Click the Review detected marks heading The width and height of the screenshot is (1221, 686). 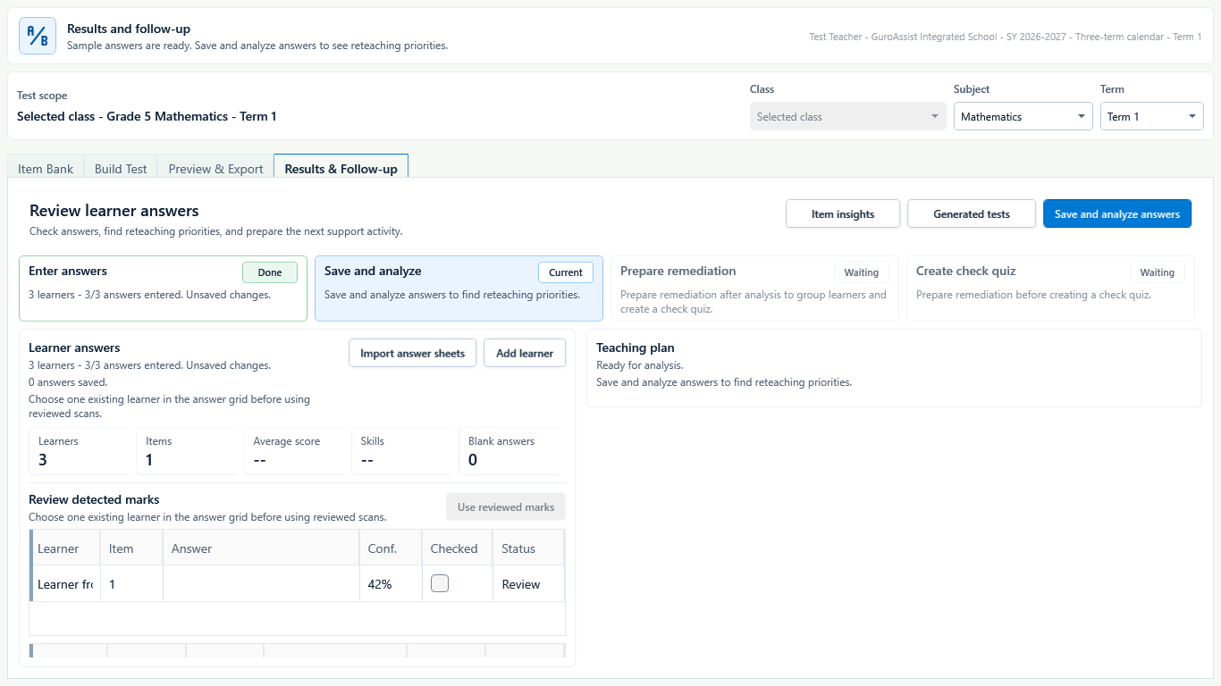(x=94, y=499)
